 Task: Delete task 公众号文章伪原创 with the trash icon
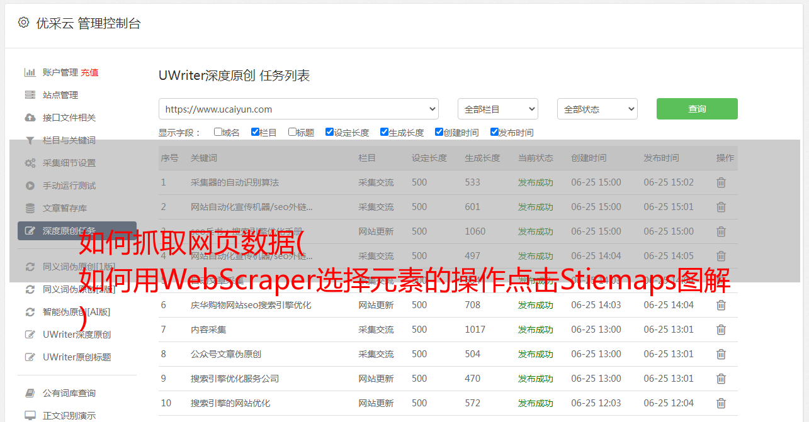tap(721, 354)
